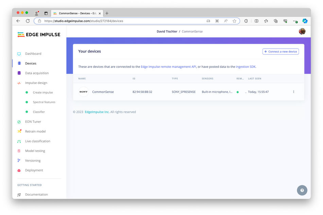This screenshot has width=323, height=215.
Task: Bookmark page with the star icon
Action: [x=234, y=21]
